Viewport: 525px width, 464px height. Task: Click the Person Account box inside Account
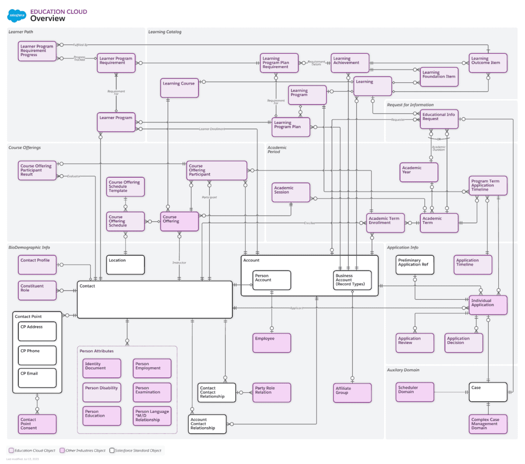click(x=272, y=280)
